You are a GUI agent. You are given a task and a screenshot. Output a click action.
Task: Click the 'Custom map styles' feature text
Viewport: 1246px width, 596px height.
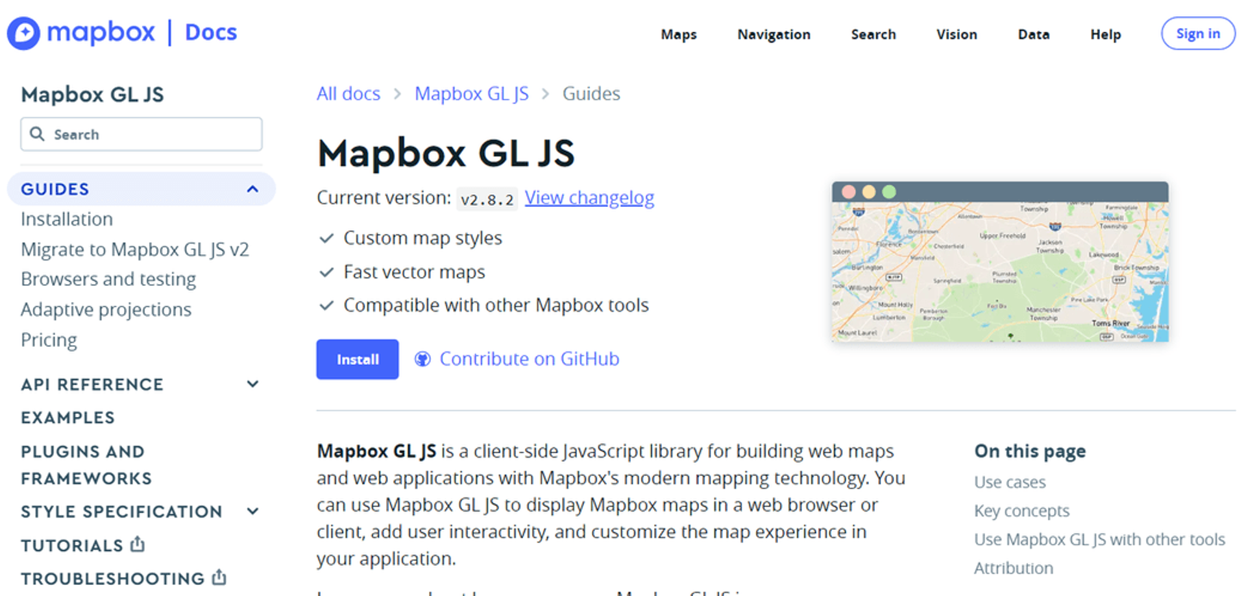(422, 238)
